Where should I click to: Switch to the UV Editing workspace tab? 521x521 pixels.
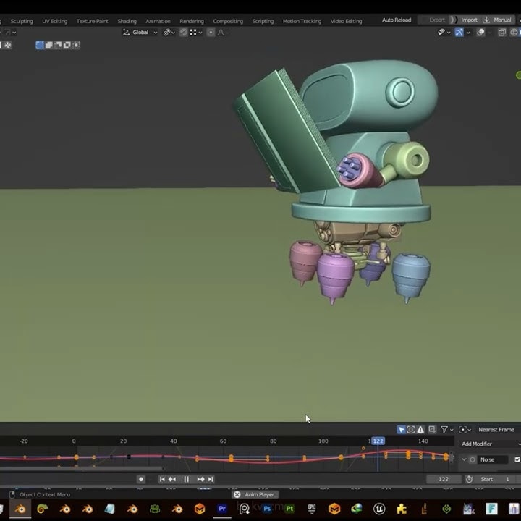coord(54,21)
